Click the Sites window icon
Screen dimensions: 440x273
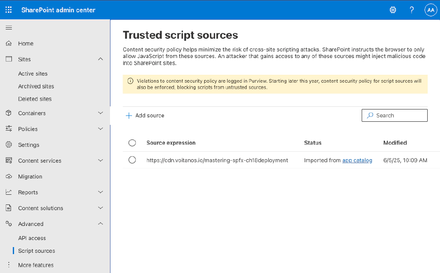point(9,59)
